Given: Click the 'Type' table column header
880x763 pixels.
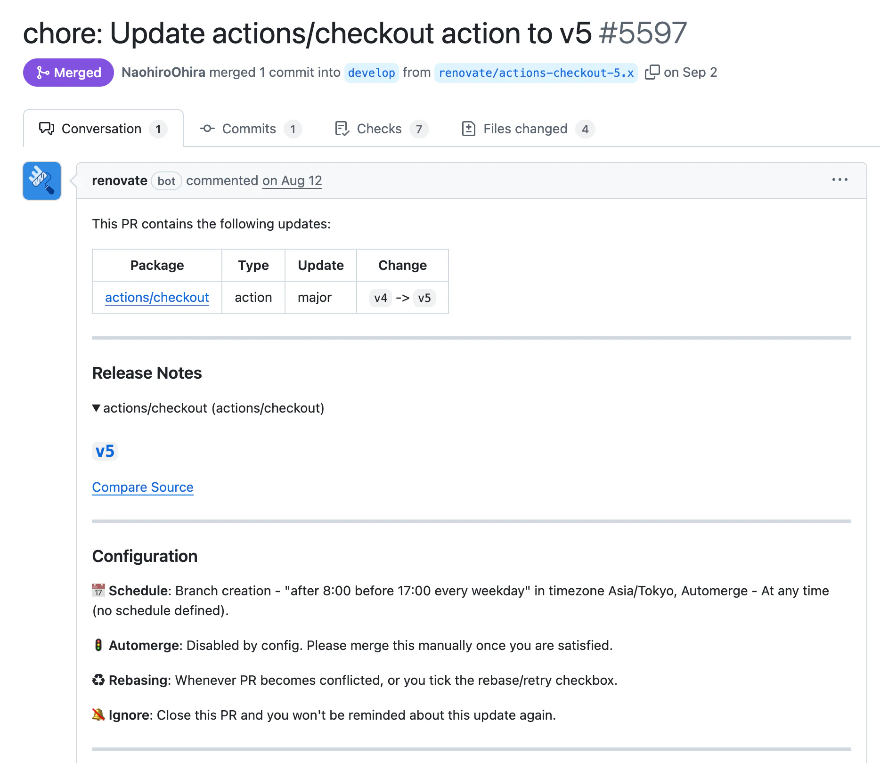Looking at the screenshot, I should [253, 265].
